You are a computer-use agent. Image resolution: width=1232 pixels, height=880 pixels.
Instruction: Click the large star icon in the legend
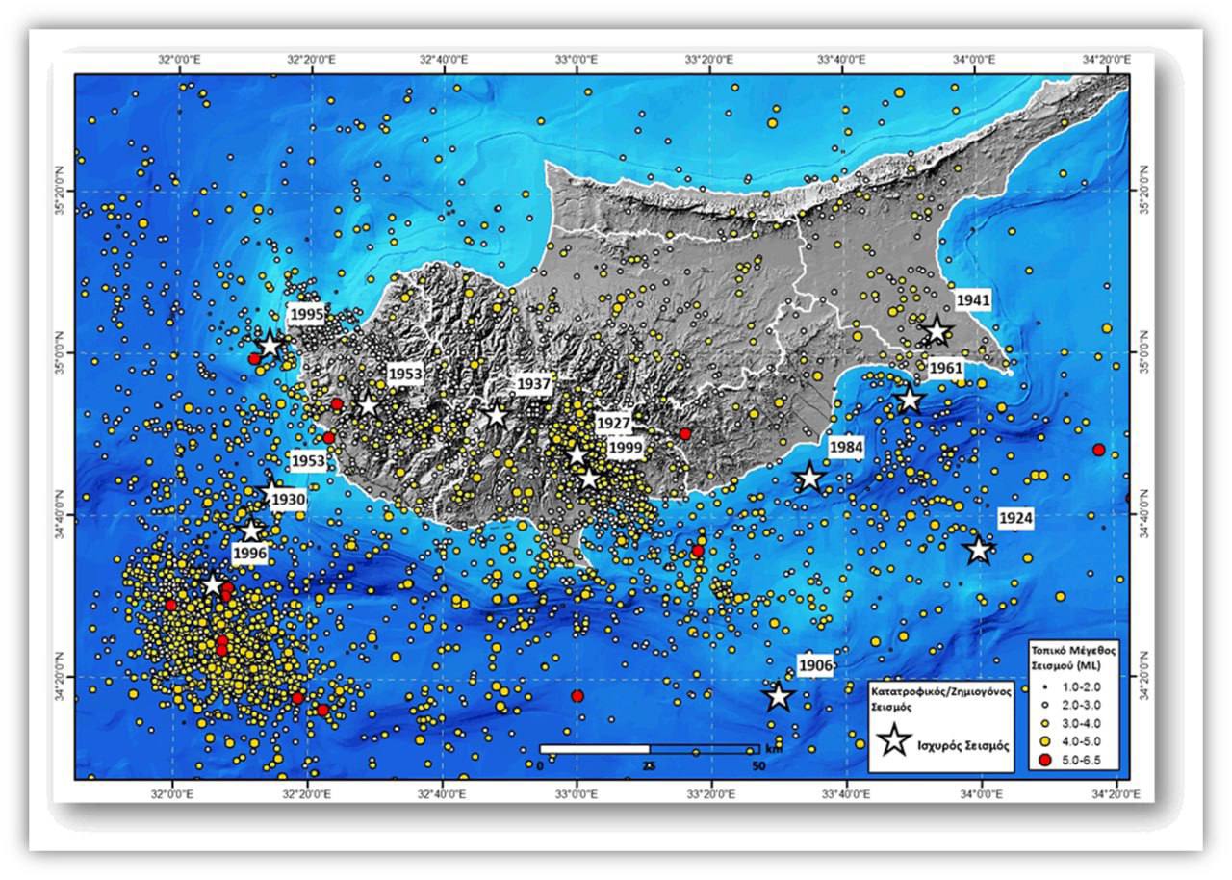(895, 739)
